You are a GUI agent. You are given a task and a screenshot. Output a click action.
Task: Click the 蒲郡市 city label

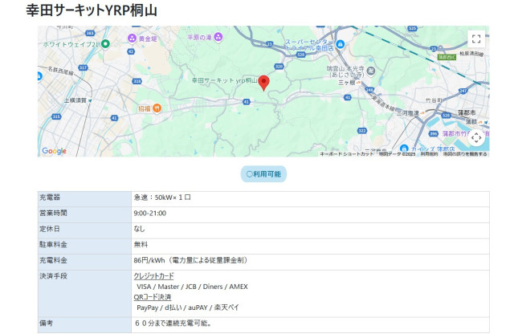point(467,112)
